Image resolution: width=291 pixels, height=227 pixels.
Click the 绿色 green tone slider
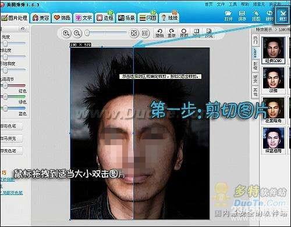point(13,96)
